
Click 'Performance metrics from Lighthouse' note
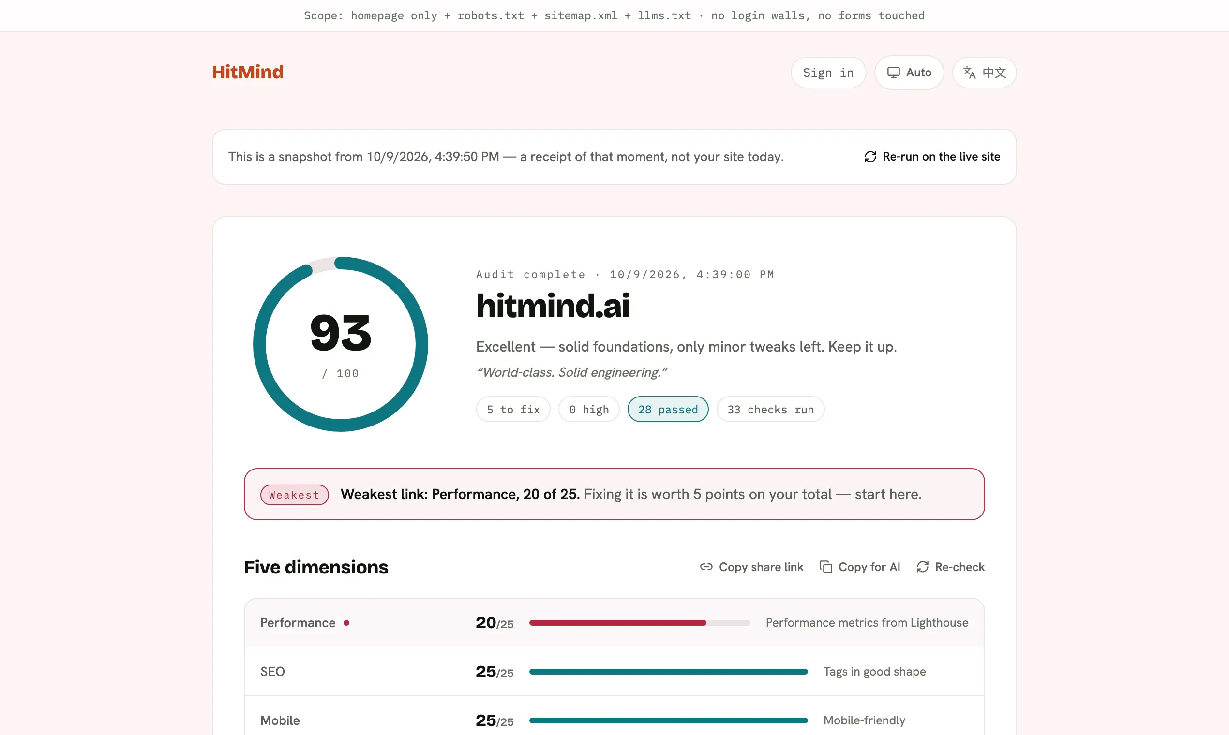(867, 623)
